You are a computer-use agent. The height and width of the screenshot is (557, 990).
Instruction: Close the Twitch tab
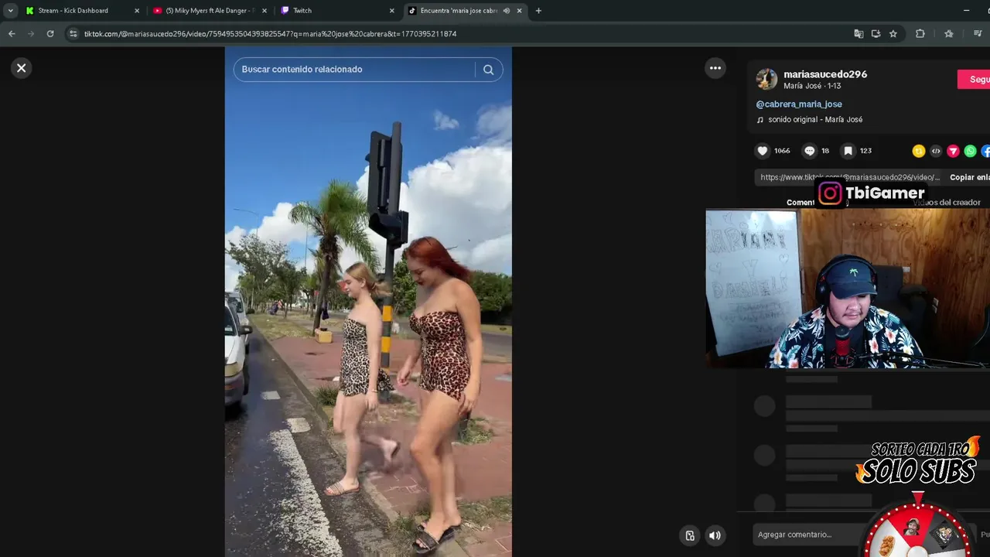391,11
